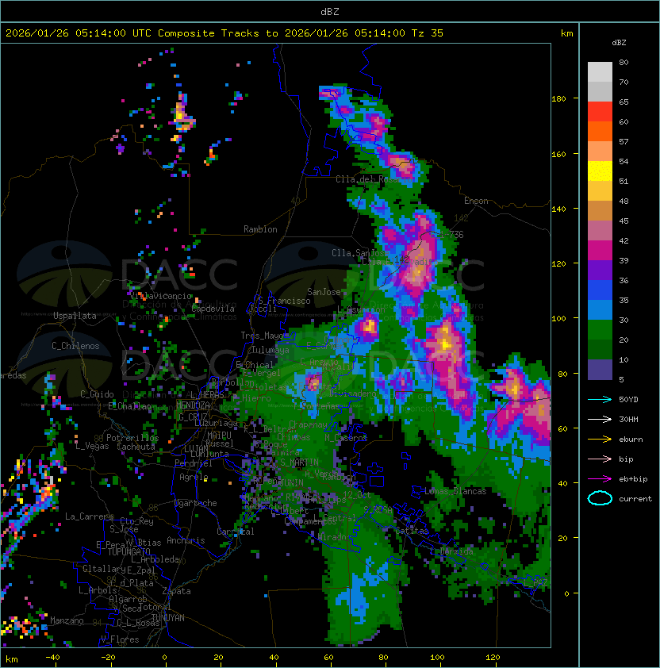The width and height of the screenshot is (660, 668).
Task: Click the 'dBZ' title at top
Action: pos(330,11)
